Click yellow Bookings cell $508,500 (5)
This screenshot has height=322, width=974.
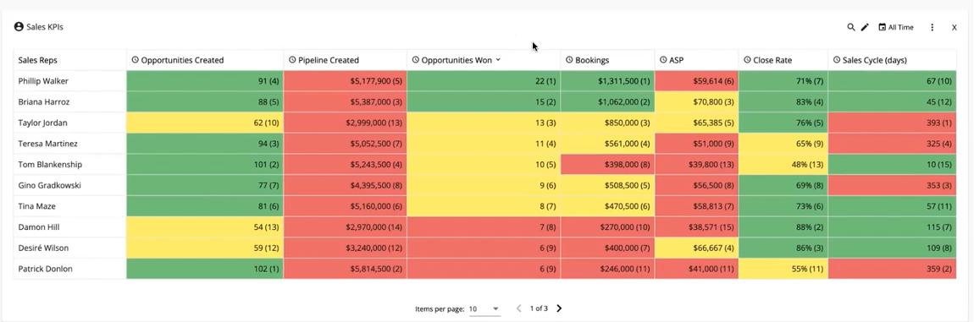pos(607,185)
